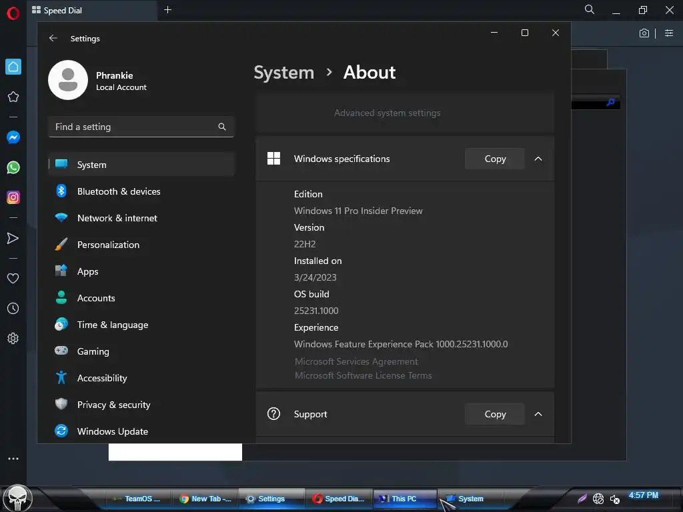Open Apps settings category

[141, 271]
